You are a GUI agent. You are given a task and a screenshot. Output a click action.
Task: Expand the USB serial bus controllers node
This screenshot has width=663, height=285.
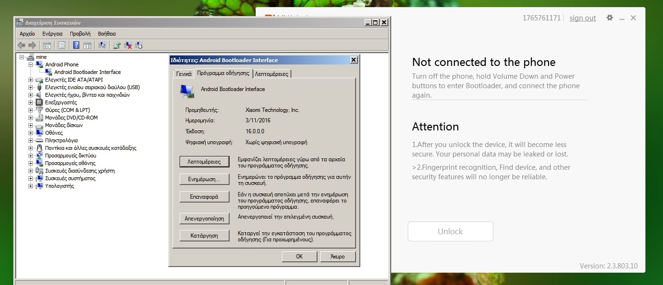click(x=31, y=87)
